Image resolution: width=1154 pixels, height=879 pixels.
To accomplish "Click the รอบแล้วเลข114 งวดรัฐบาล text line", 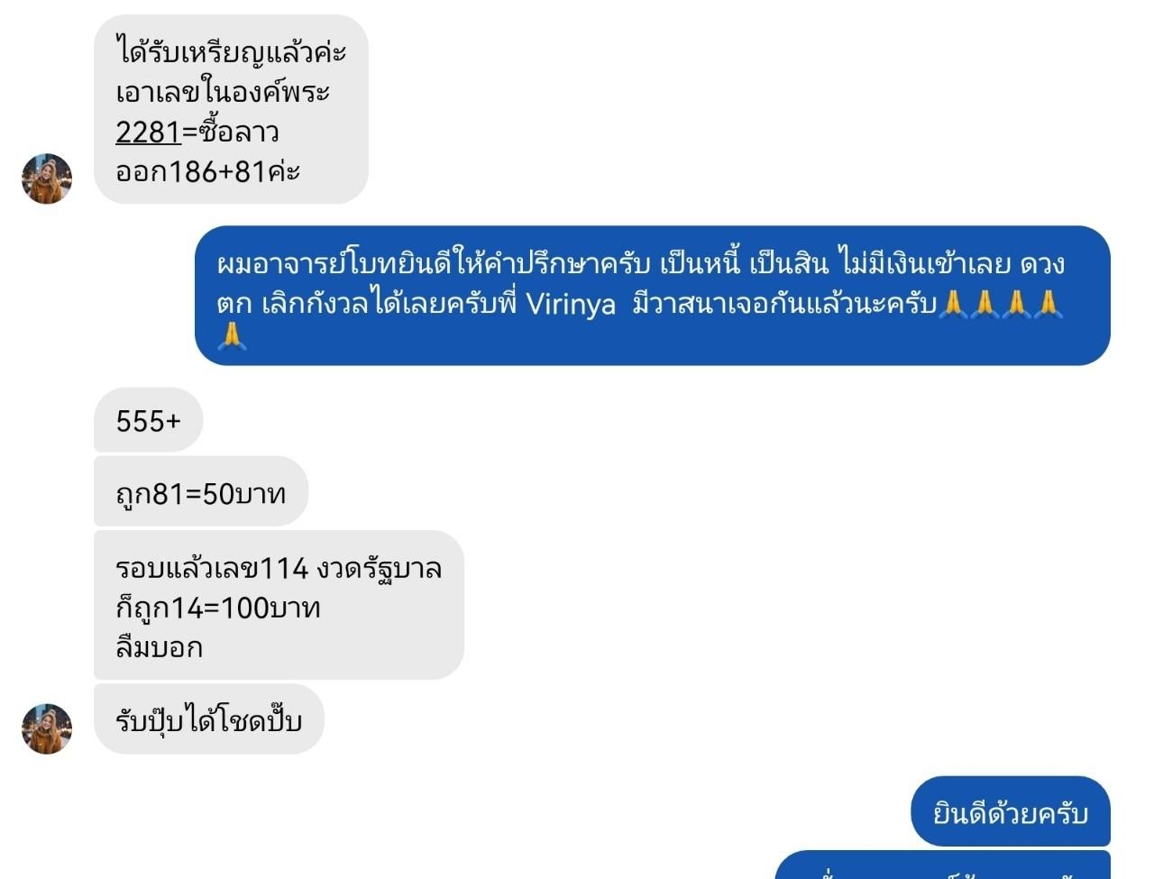I will pyautogui.click(x=279, y=568).
